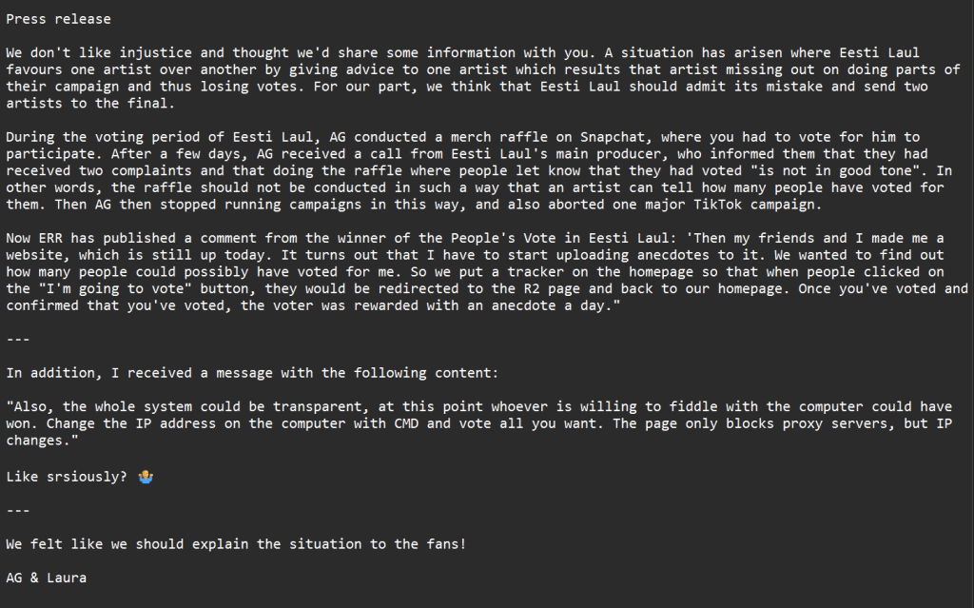The width and height of the screenshot is (974, 608).
Task: Click "We felt like we should explain" line
Action: 236,544
